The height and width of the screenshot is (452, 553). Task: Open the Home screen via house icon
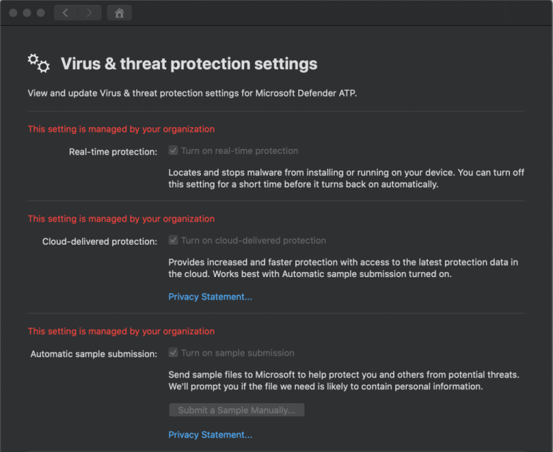pyautogui.click(x=119, y=13)
